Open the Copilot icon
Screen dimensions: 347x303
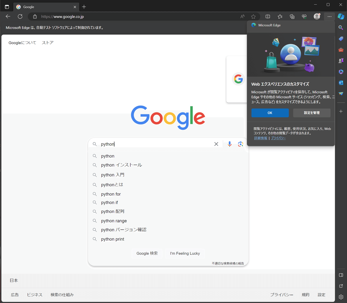pos(341,16)
